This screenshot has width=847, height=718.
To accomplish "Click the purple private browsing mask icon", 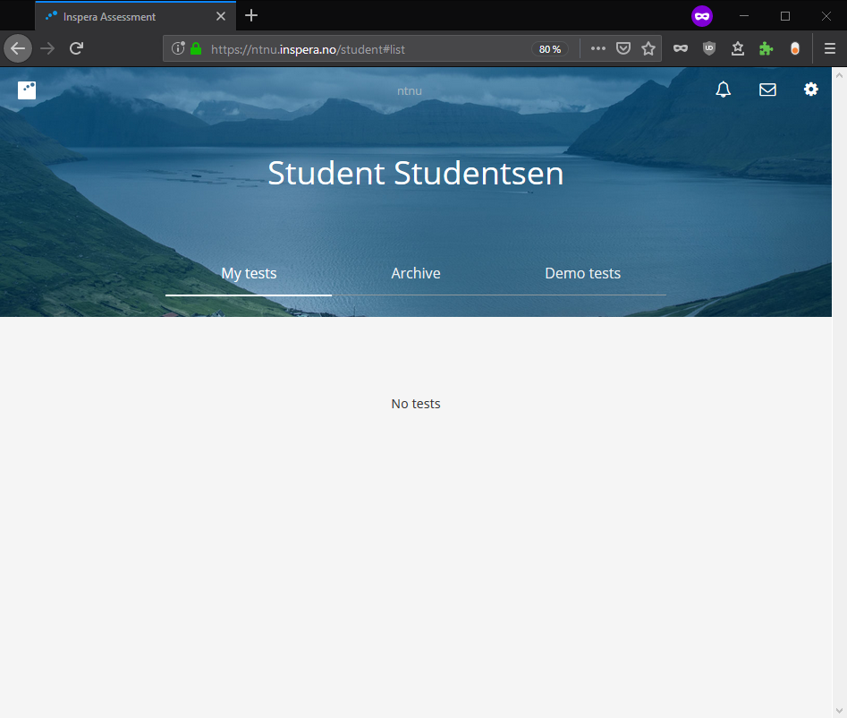I will coord(702,16).
